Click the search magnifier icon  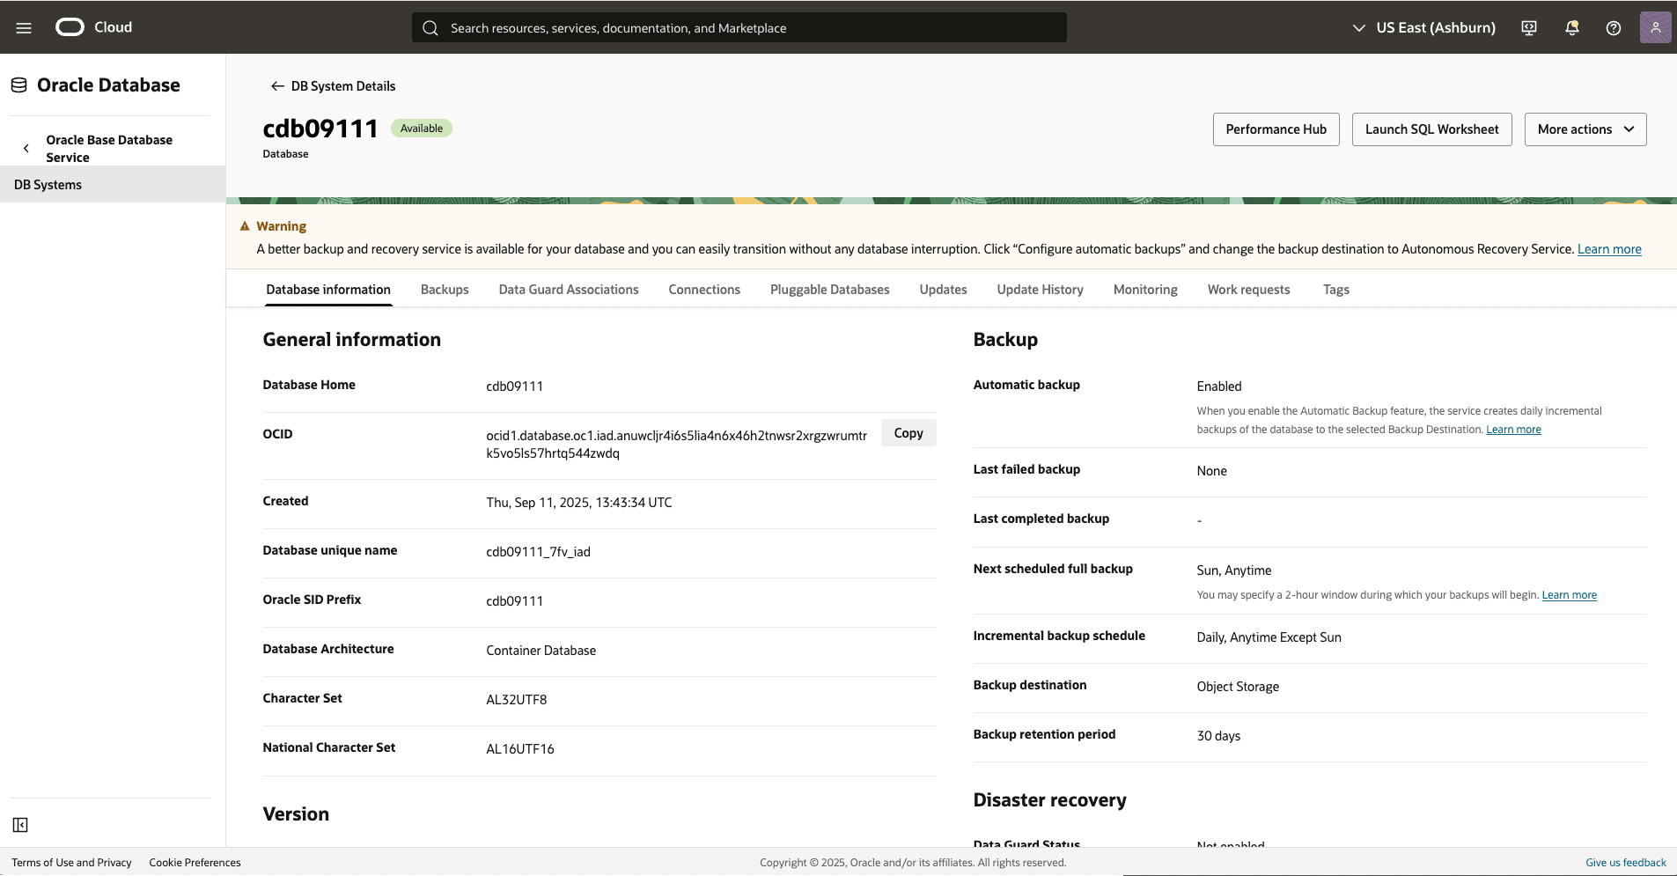tap(430, 27)
